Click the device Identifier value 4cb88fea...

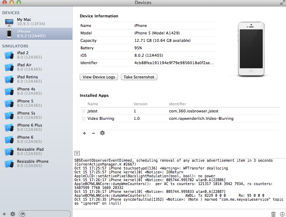174,63
